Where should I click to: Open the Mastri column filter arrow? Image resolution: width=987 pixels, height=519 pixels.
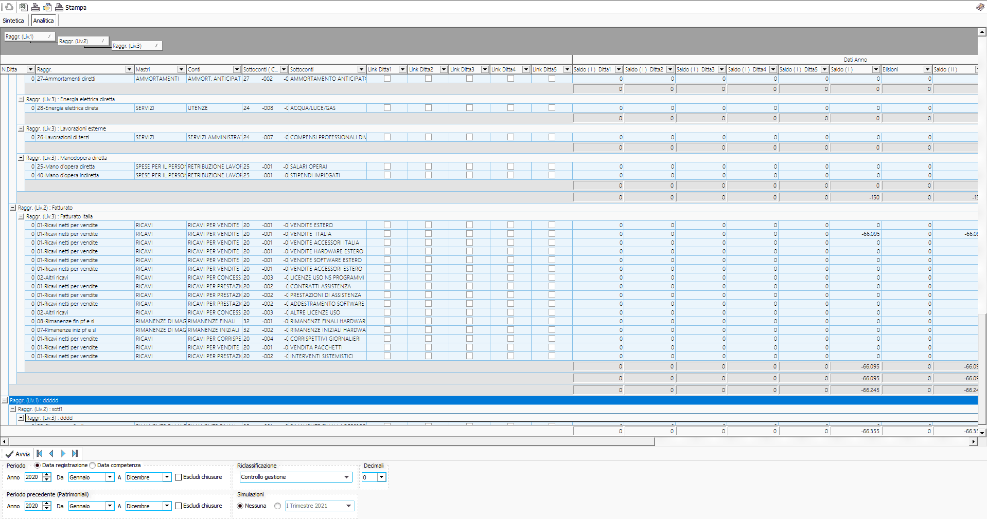(x=181, y=69)
